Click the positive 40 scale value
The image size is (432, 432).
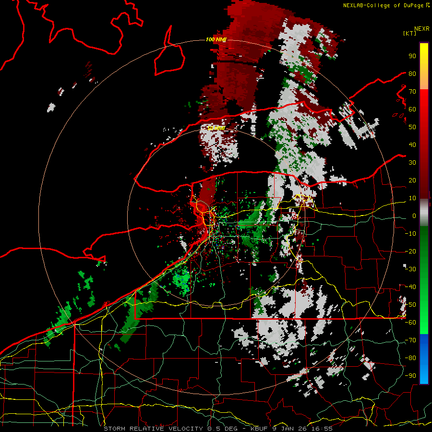coord(412,144)
